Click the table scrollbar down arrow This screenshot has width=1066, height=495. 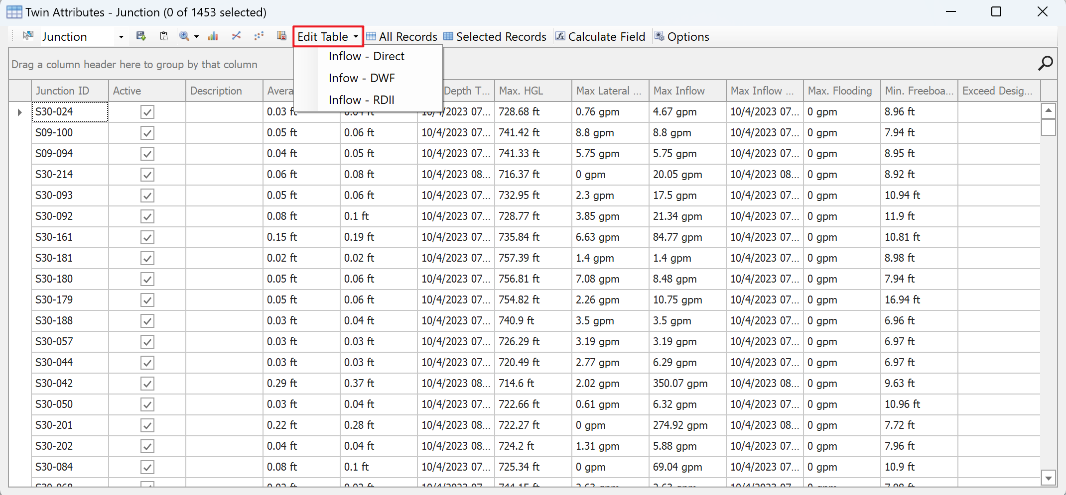pos(1049,478)
